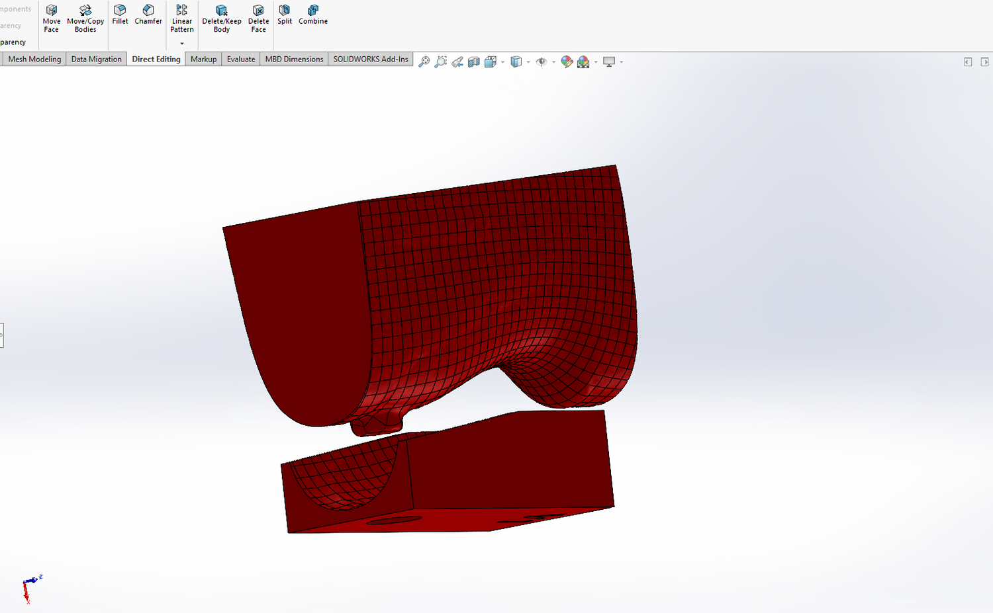Screen dimensions: 993x613
Task: Switch to the Evaluate tab
Action: pyautogui.click(x=241, y=59)
